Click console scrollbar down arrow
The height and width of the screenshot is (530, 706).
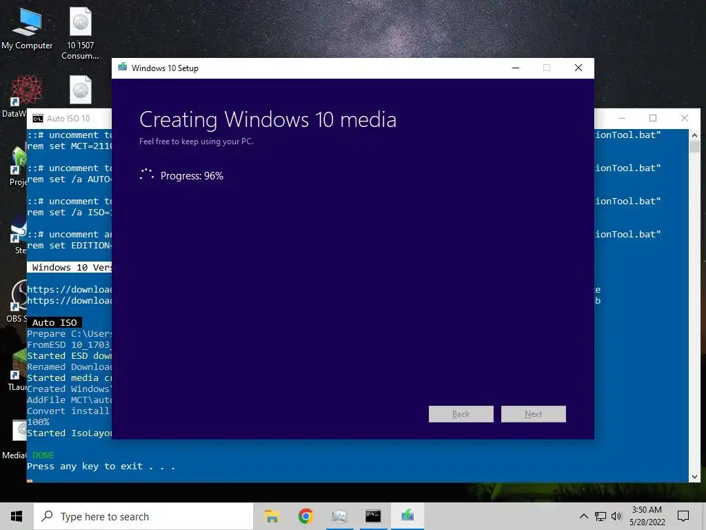pos(694,476)
